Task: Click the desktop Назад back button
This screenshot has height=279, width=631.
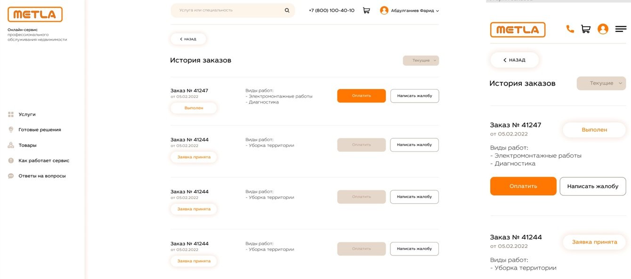Action: click(188, 39)
